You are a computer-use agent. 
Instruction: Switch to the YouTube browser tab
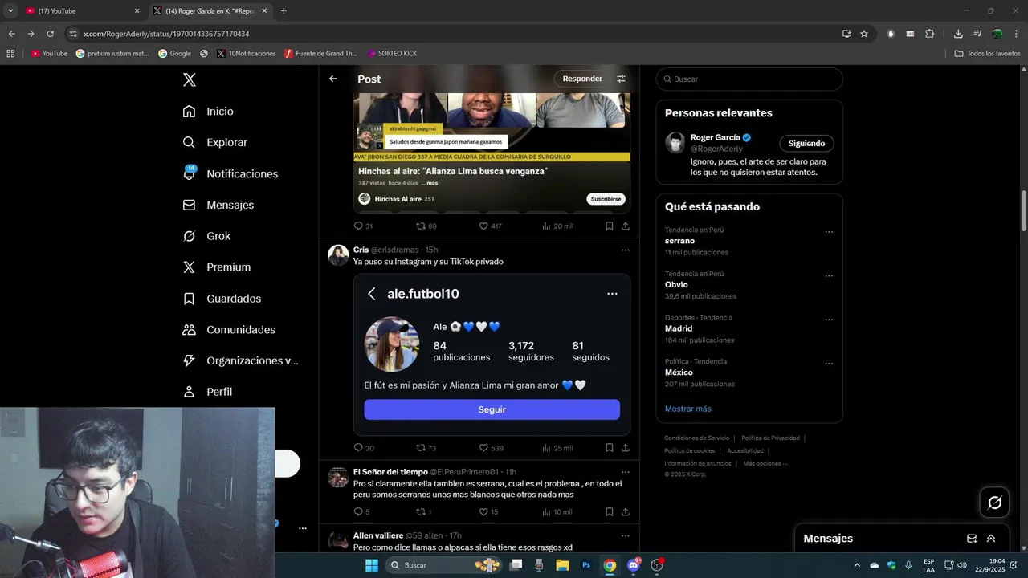[x=80, y=11]
